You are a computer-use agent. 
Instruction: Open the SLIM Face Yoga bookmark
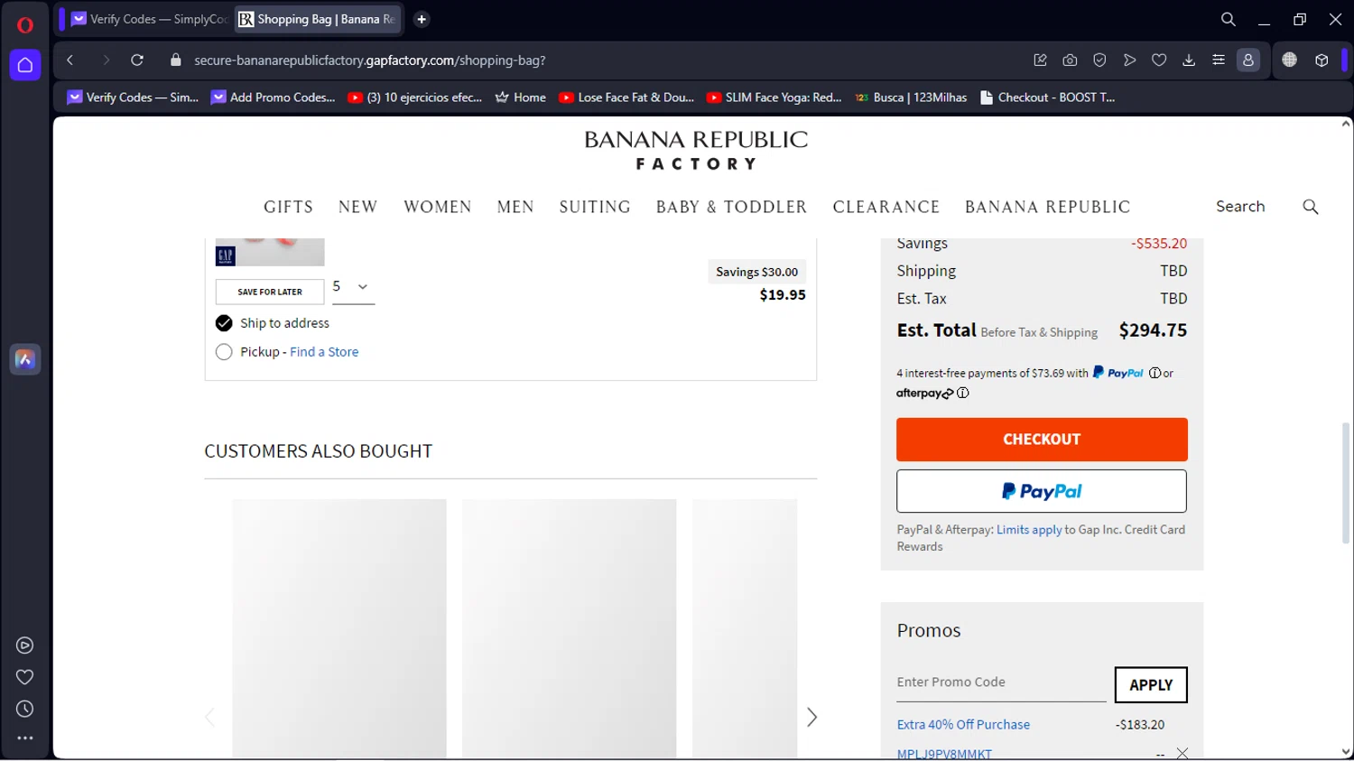[x=774, y=97]
